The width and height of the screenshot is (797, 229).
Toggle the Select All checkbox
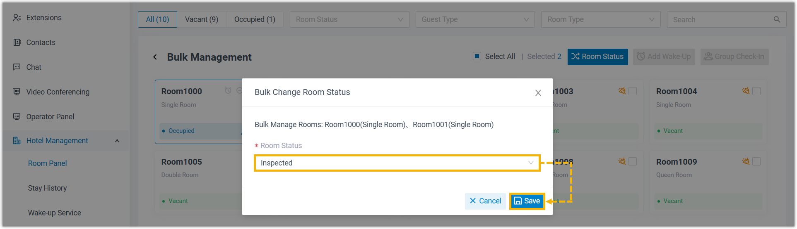click(477, 56)
